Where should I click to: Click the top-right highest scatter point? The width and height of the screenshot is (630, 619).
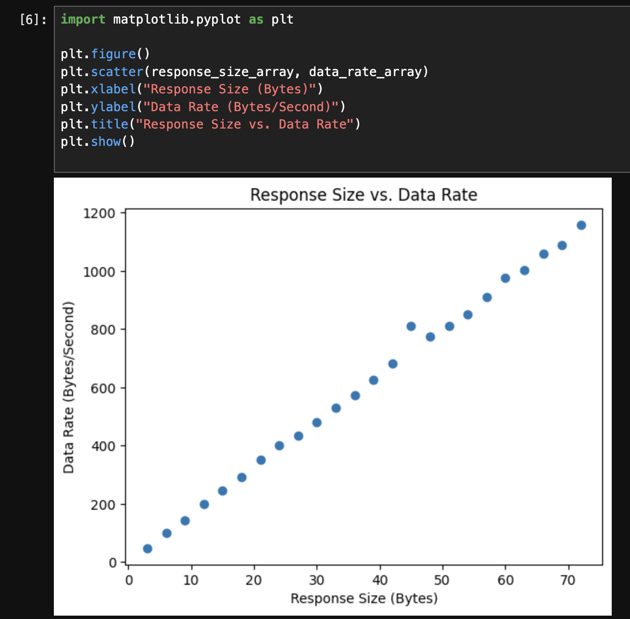(581, 225)
